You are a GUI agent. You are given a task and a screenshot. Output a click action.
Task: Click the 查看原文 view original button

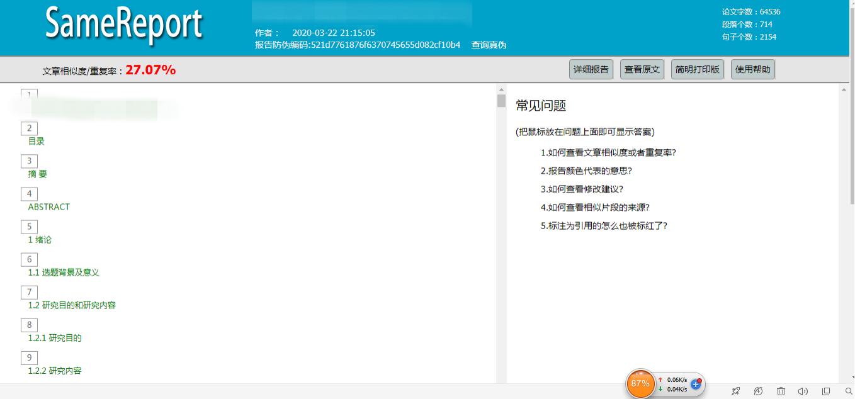(642, 69)
